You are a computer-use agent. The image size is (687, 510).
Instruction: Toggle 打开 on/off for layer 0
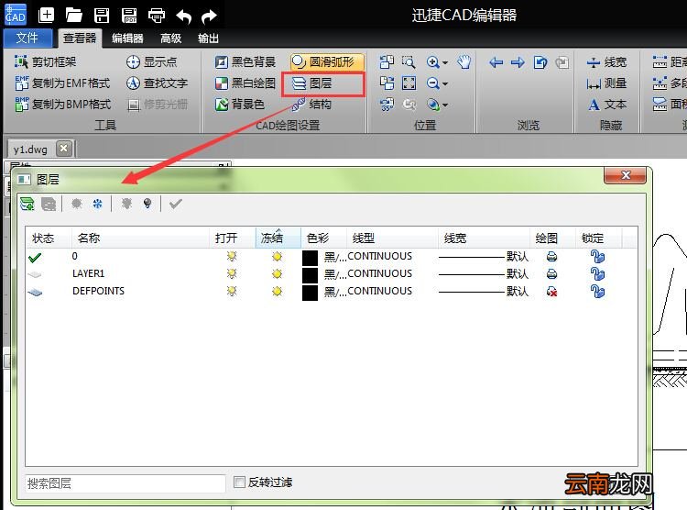click(x=232, y=256)
